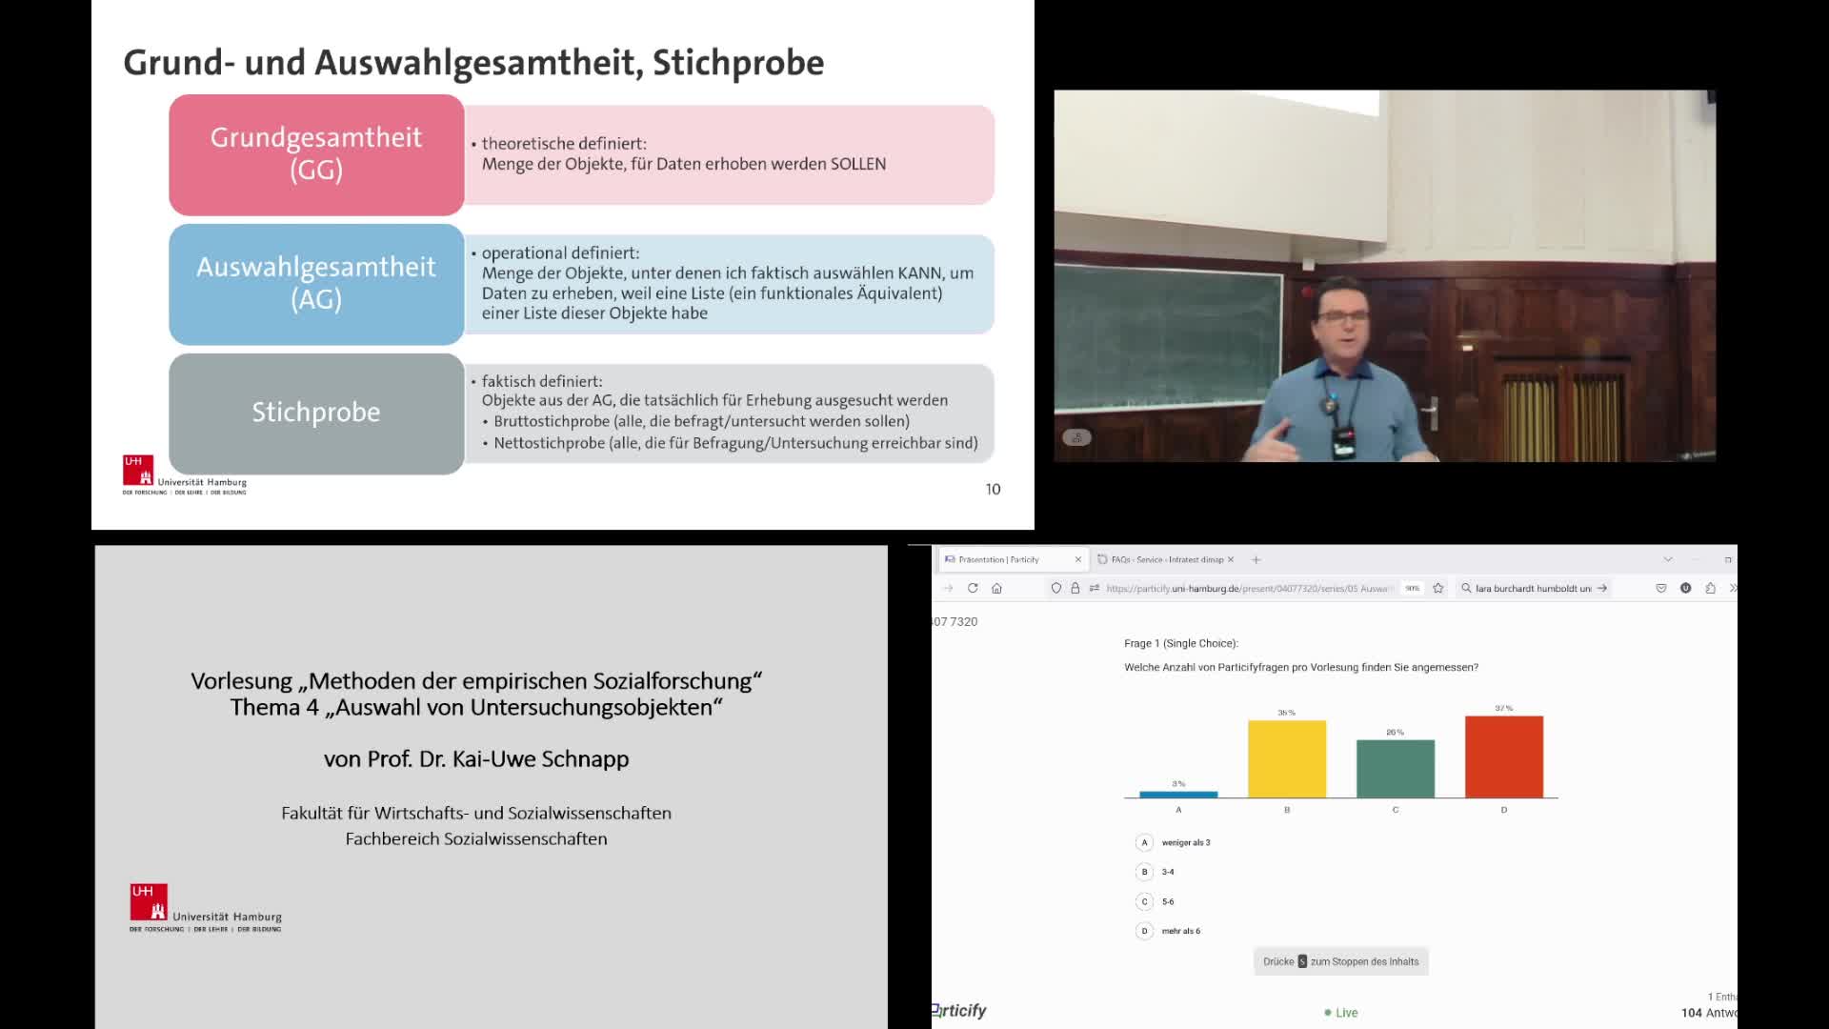Open the uBlock extension icon
The height and width of the screenshot is (1029, 1829).
1685,588
